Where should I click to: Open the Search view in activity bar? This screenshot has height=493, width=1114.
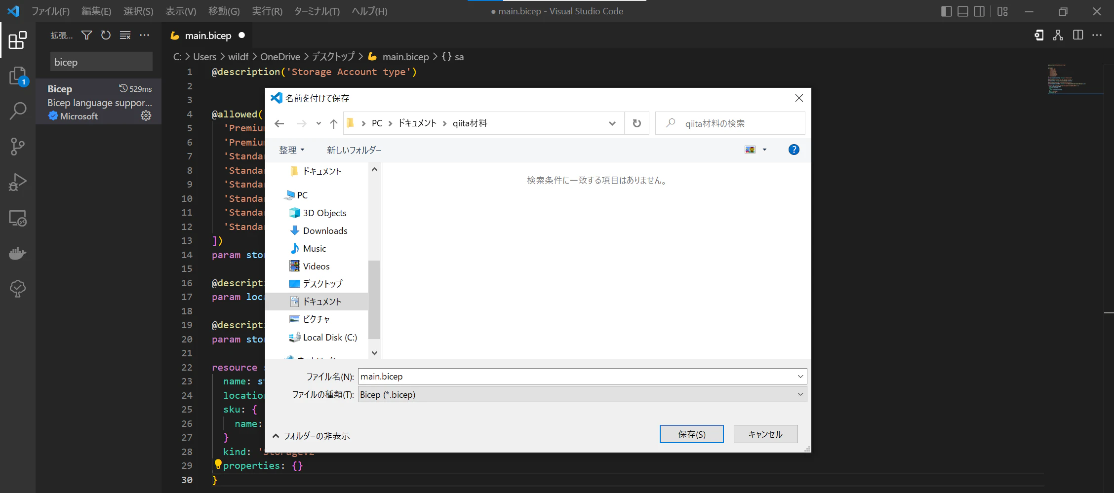tap(18, 111)
